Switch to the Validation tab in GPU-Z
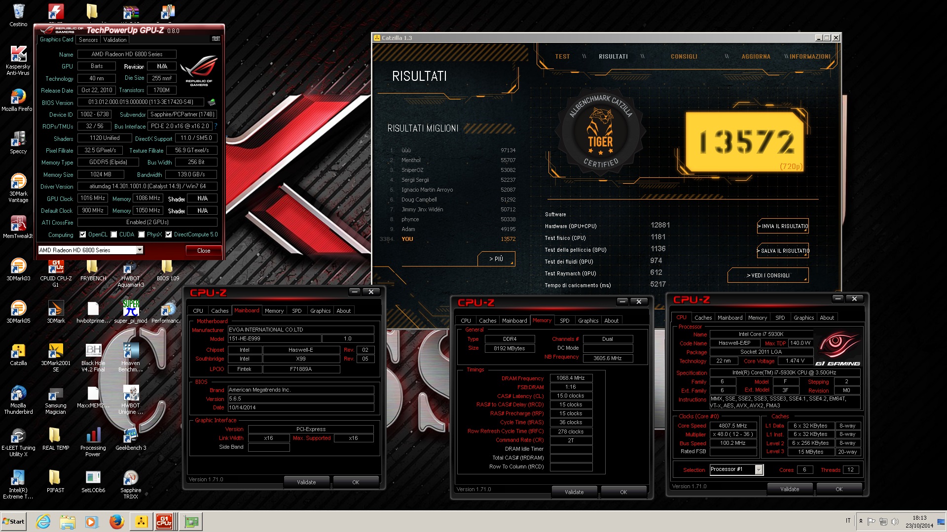The image size is (947, 532). pos(115,40)
